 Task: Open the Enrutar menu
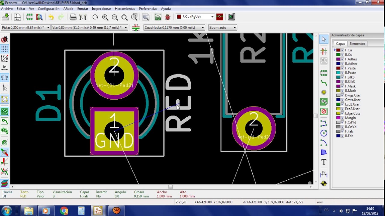tap(83, 9)
